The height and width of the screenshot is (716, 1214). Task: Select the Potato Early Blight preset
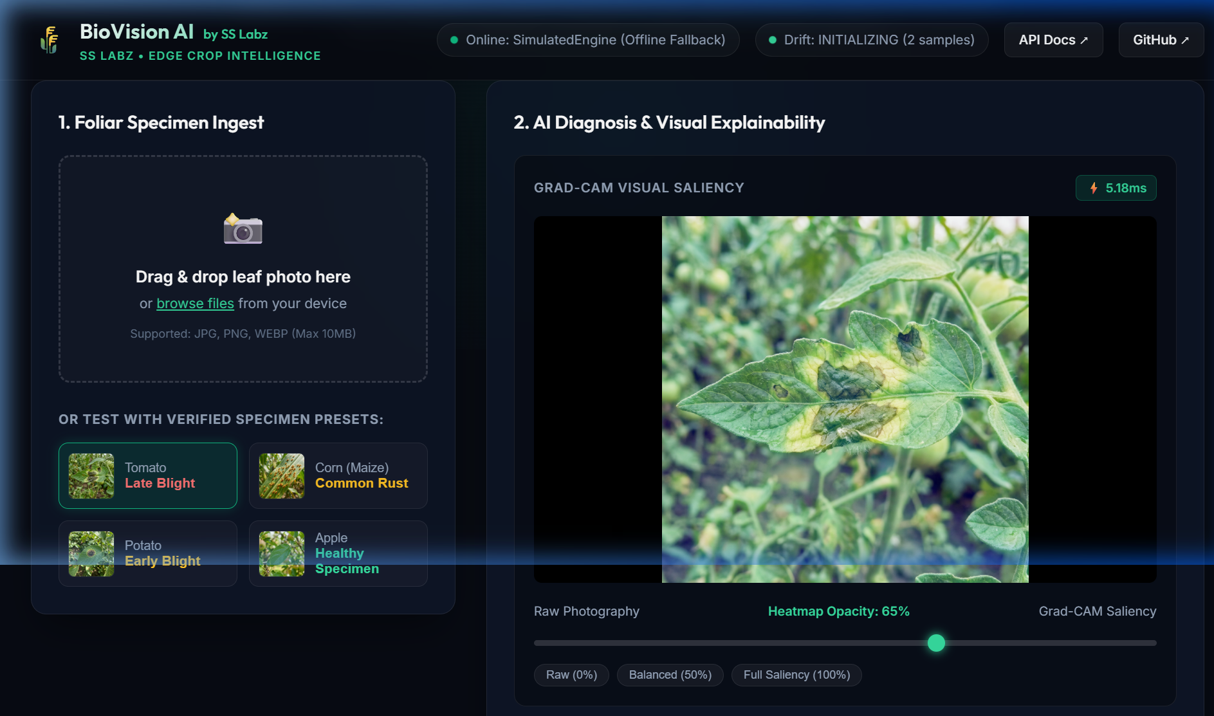point(148,553)
